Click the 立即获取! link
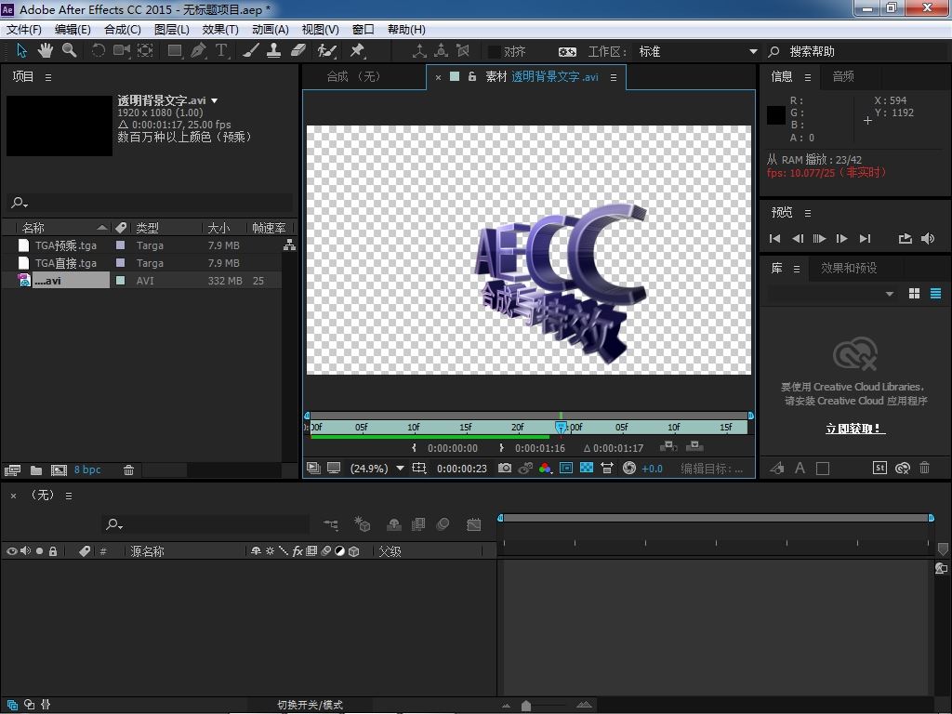This screenshot has width=952, height=714. point(855,429)
